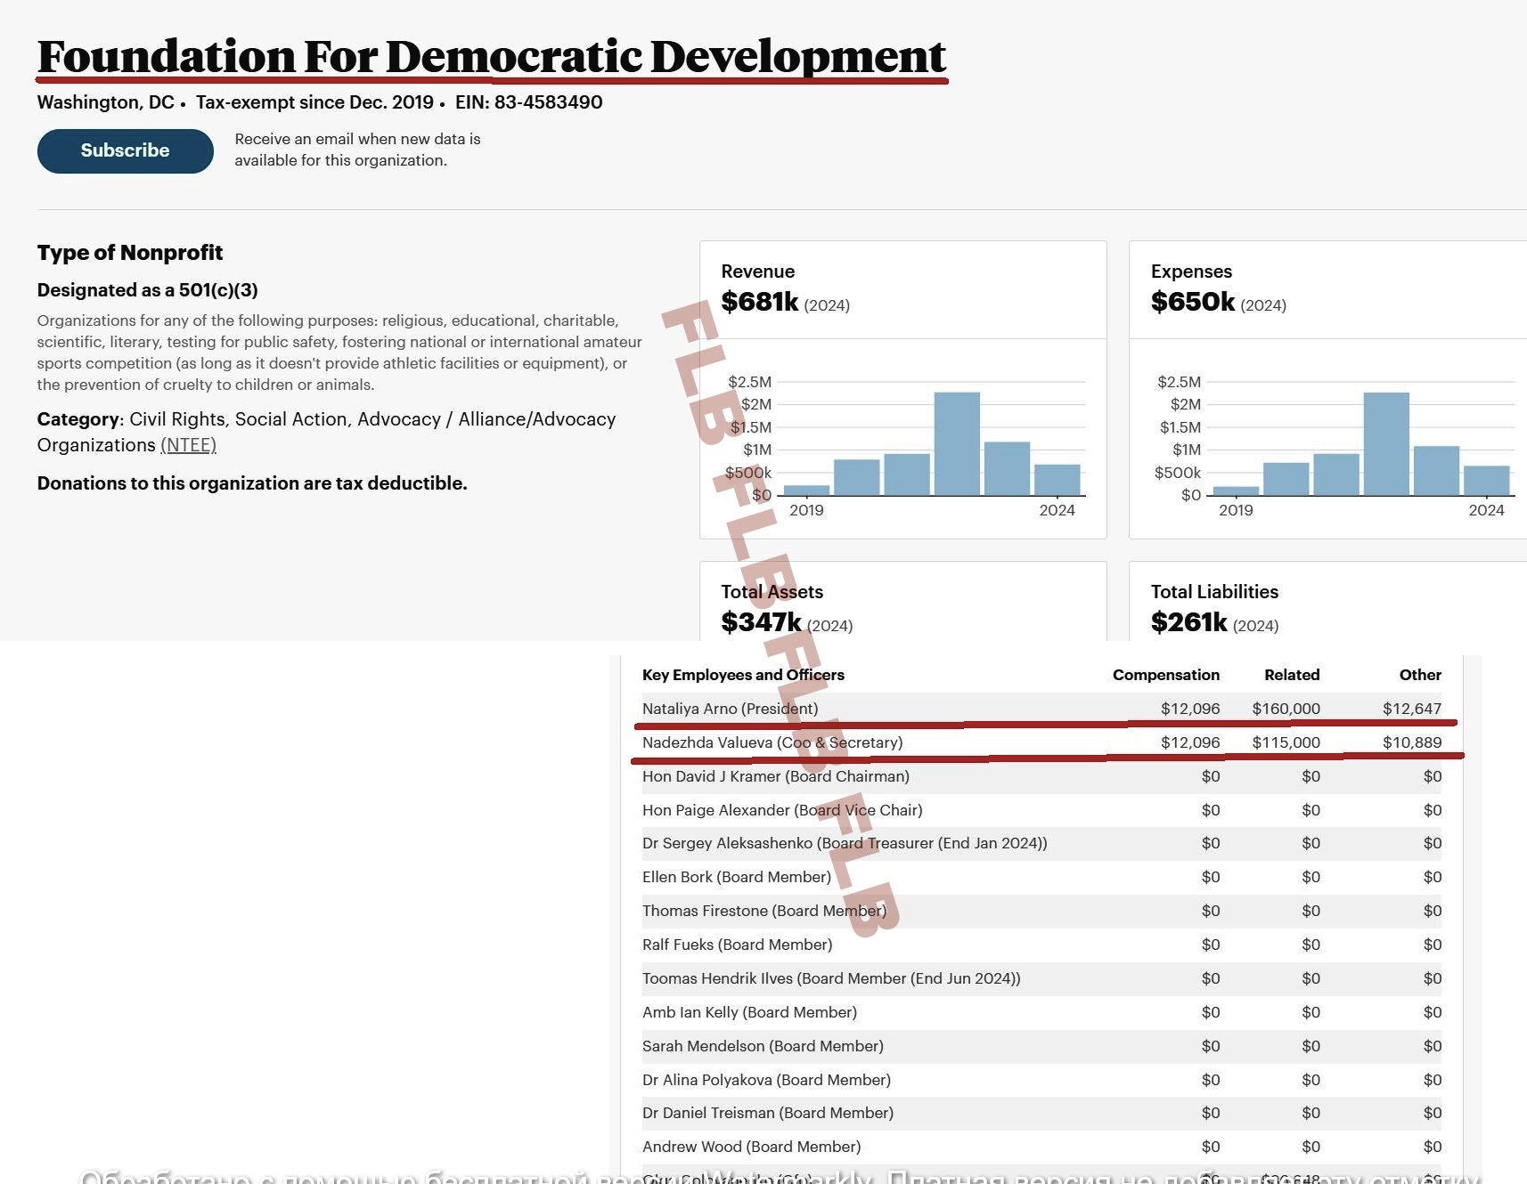Click Hon David J Kramer board chairman entry
The height and width of the screenshot is (1184, 1527).
(775, 776)
